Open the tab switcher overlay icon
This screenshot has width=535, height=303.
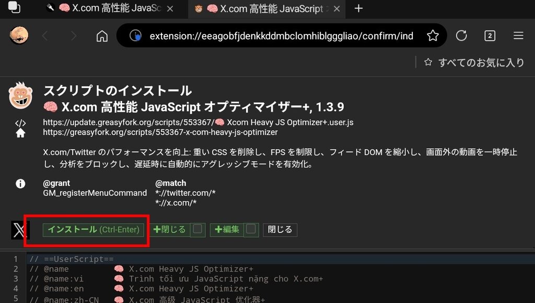click(14, 7)
